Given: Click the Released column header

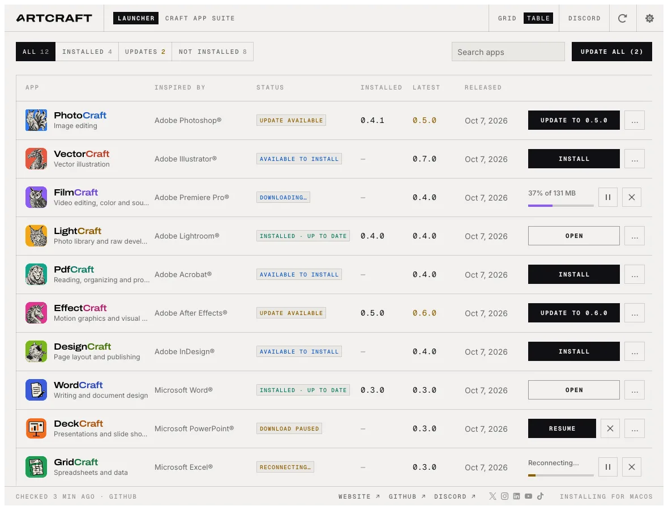Looking at the screenshot, I should tap(483, 87).
